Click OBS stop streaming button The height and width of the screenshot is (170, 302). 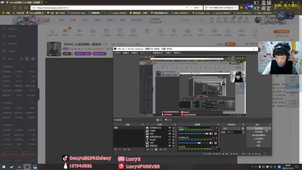259,128
